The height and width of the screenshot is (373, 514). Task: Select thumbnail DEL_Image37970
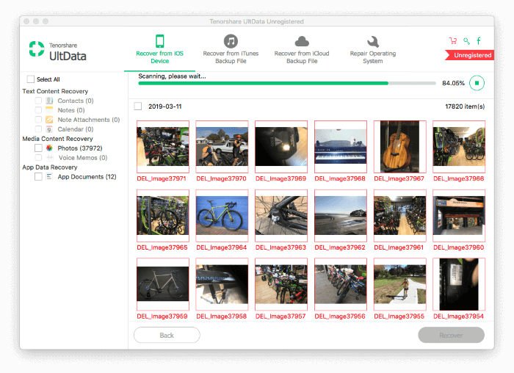tap(222, 147)
